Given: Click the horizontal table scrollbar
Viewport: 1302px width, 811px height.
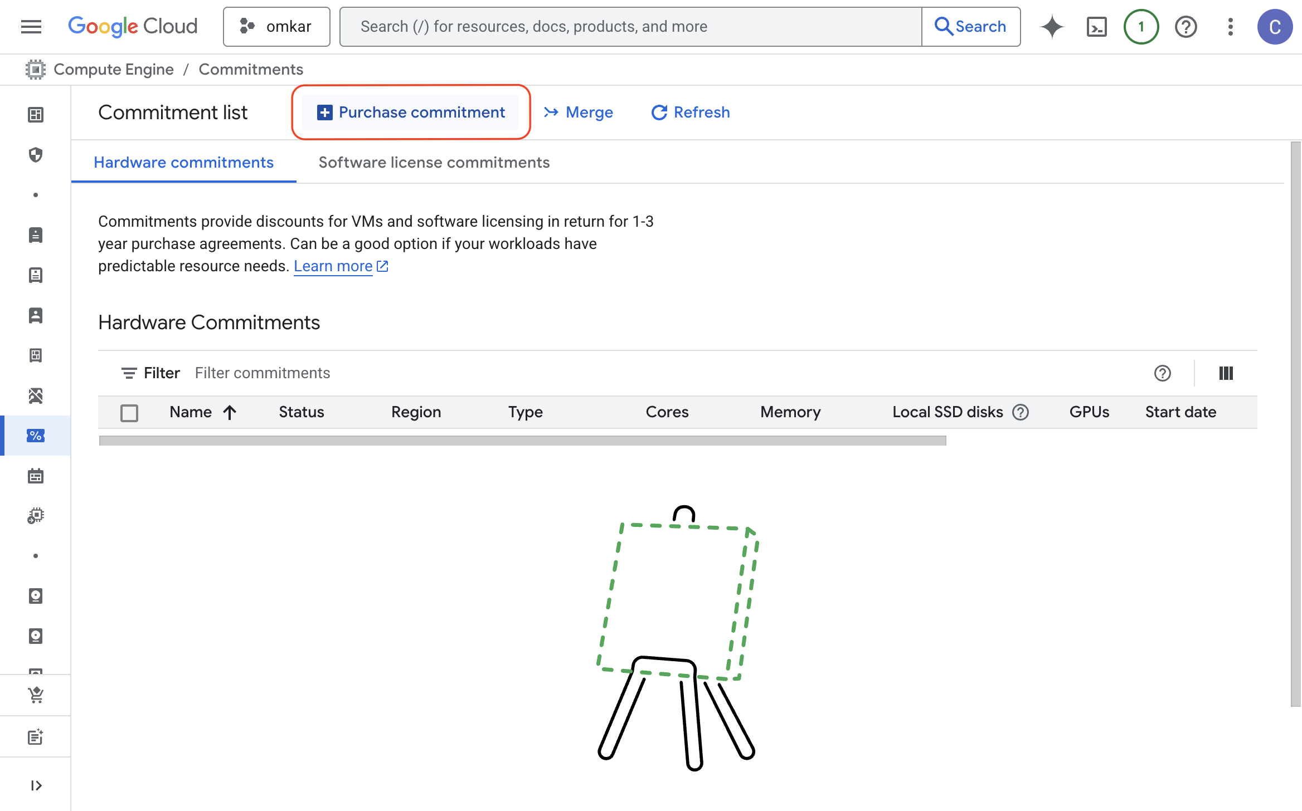Looking at the screenshot, I should click(x=522, y=441).
